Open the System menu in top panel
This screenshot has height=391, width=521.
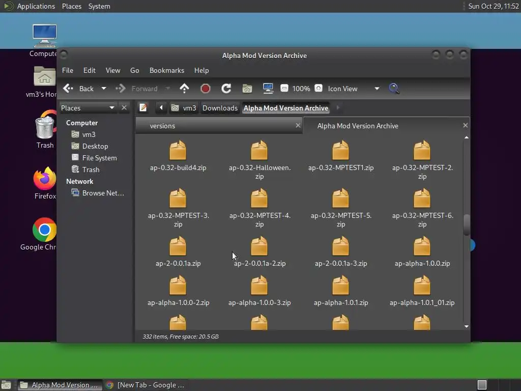(99, 6)
